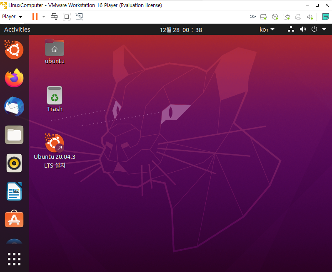This screenshot has width=332, height=272.
Task: Show applications grid in the dock
Action: pyautogui.click(x=14, y=259)
